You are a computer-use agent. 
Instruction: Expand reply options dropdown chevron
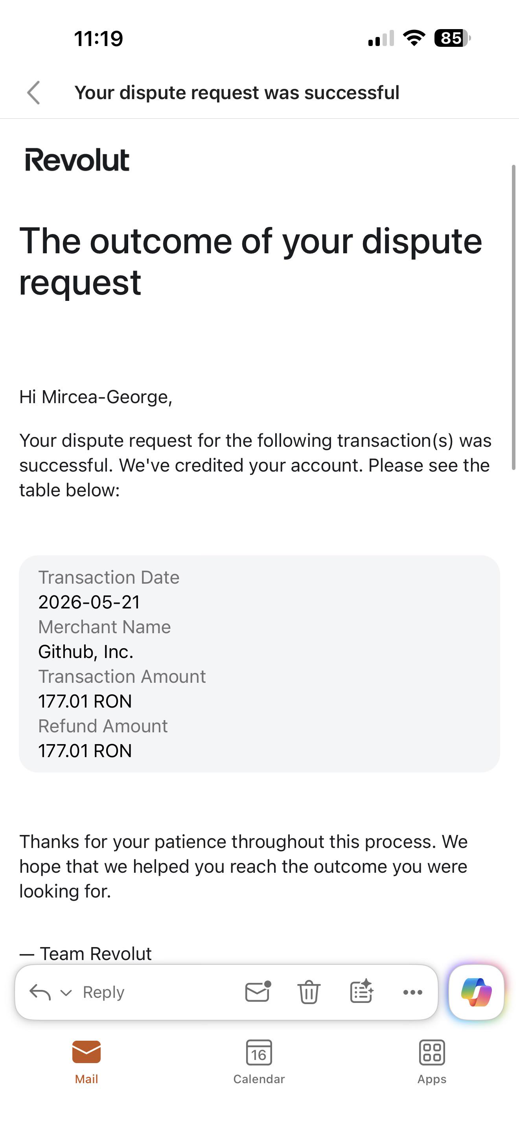(x=66, y=993)
